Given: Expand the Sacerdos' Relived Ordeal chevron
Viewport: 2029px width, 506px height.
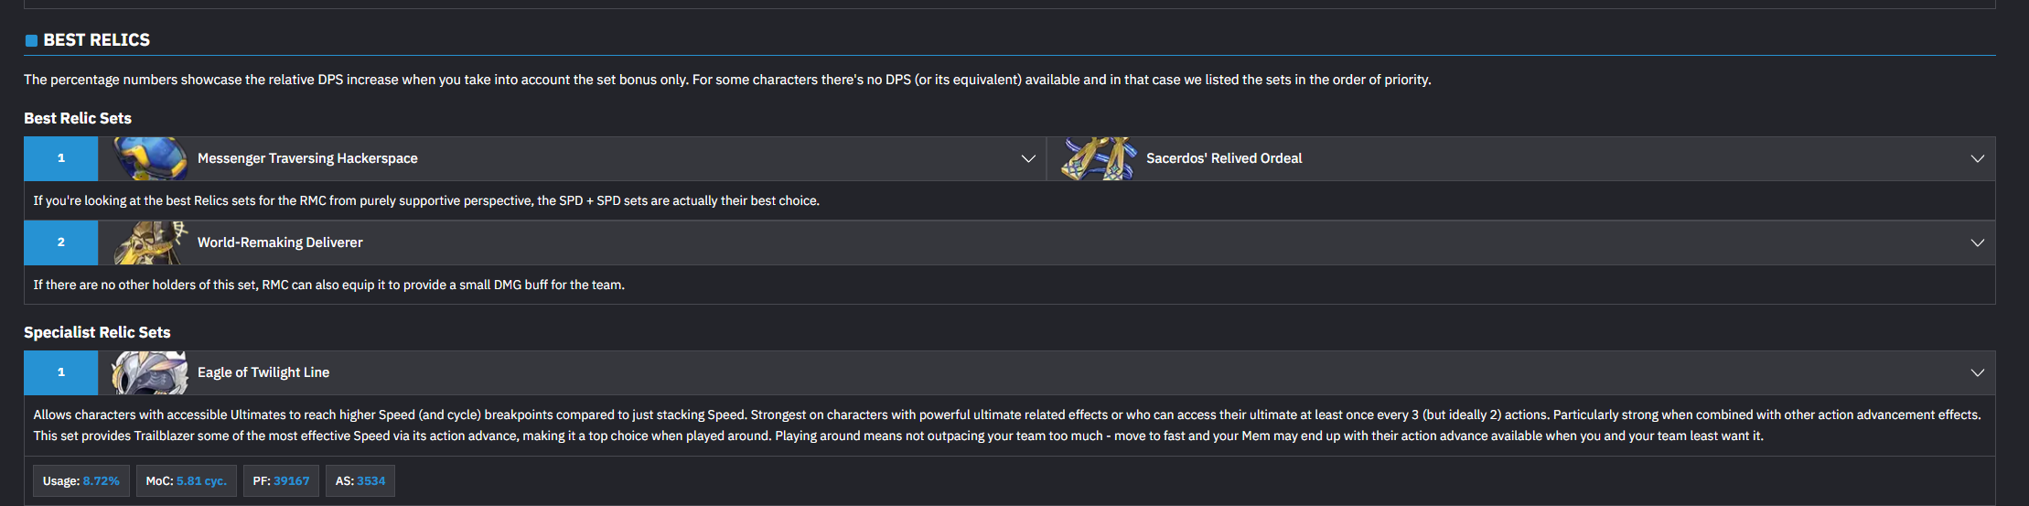Looking at the screenshot, I should (1977, 158).
